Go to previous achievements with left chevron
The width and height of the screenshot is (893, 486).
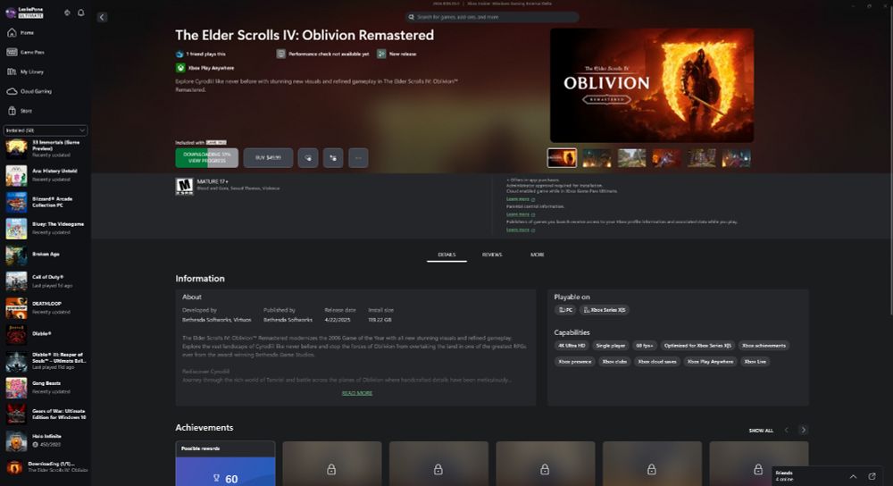pyautogui.click(x=787, y=430)
